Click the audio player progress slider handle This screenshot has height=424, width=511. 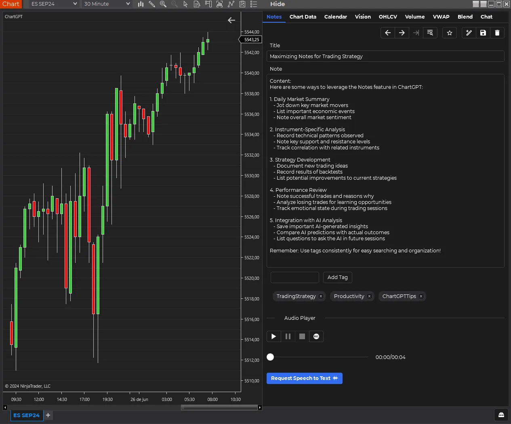[270, 357]
